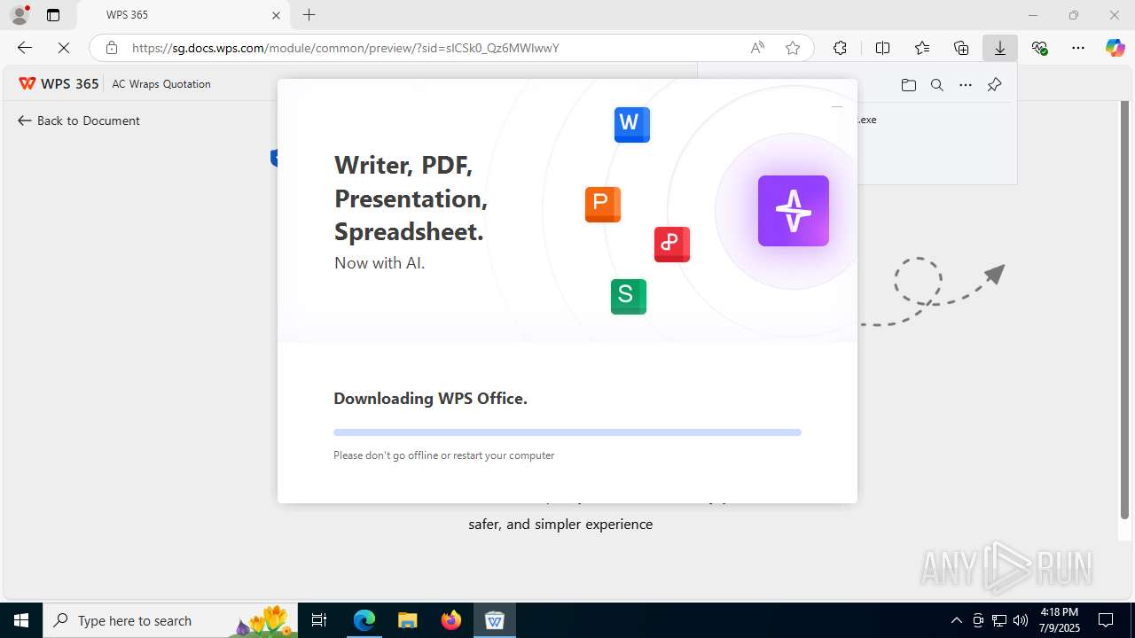This screenshot has height=638, width=1135.
Task: Open browser Collections
Action: click(x=961, y=48)
